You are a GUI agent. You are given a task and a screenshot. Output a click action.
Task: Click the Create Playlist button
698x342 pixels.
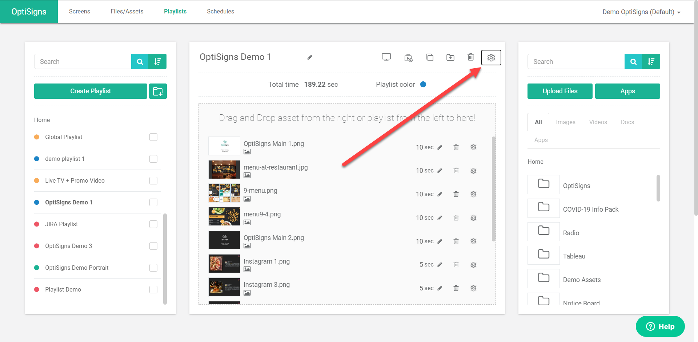[91, 91]
